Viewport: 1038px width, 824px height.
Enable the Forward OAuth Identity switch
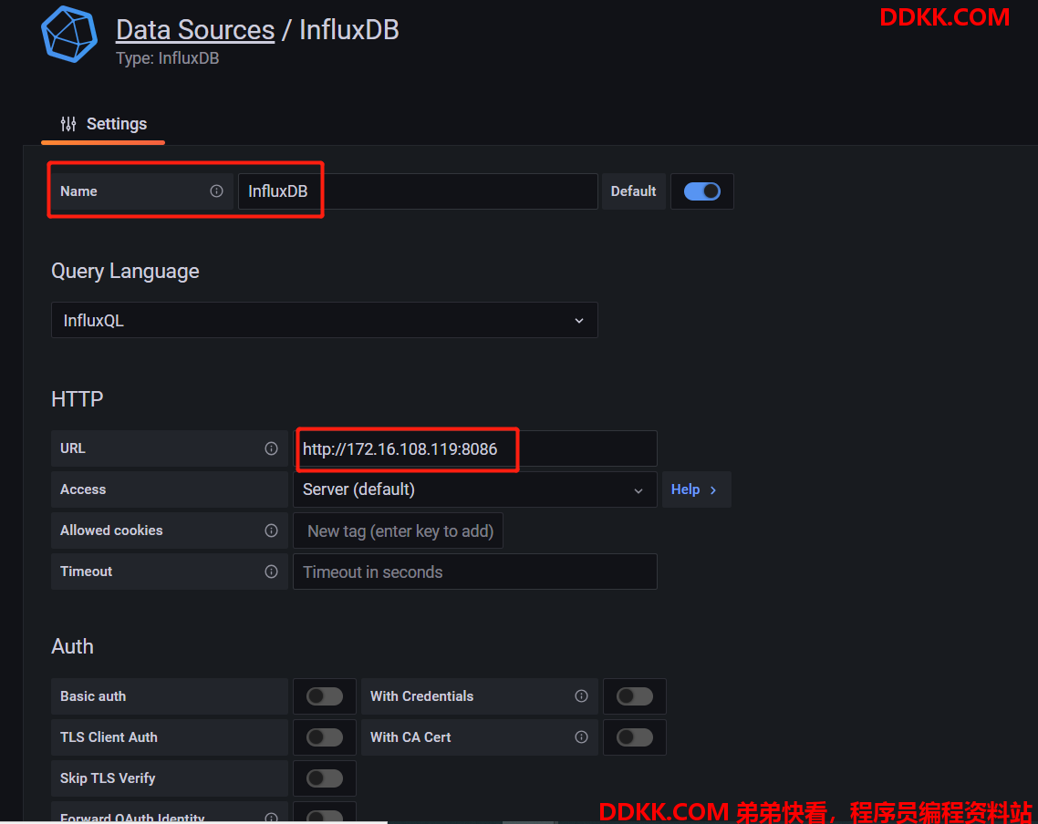point(325,817)
